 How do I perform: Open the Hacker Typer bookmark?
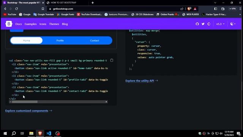pyautogui.click(x=214, y=14)
